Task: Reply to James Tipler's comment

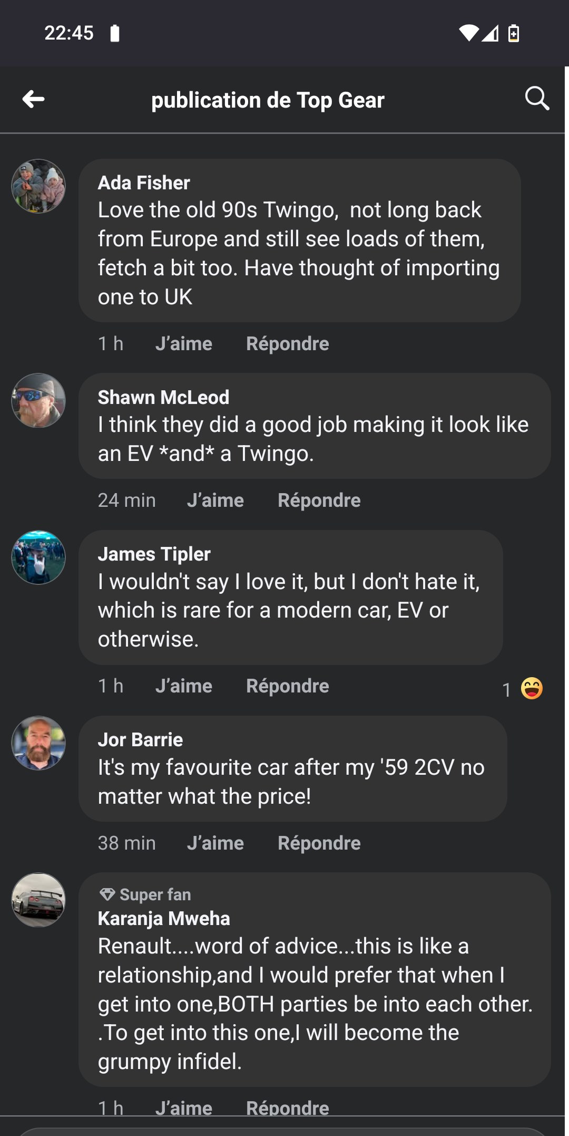Action: 287,686
